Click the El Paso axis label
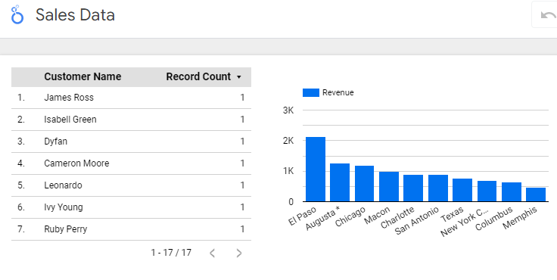 tap(302, 216)
